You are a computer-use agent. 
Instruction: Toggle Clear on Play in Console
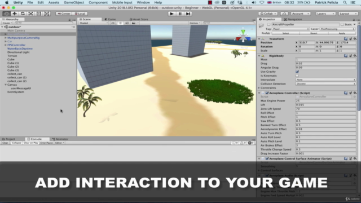[x=31, y=143]
